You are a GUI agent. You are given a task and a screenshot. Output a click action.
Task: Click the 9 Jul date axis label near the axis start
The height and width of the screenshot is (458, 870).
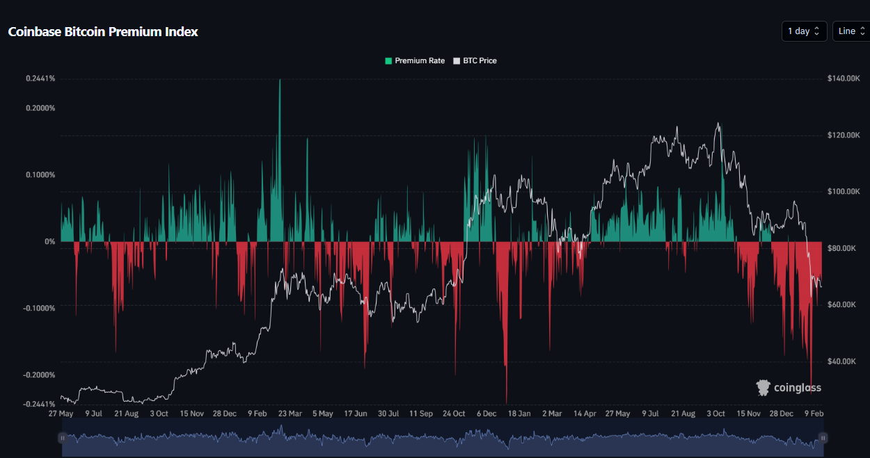pyautogui.click(x=93, y=414)
